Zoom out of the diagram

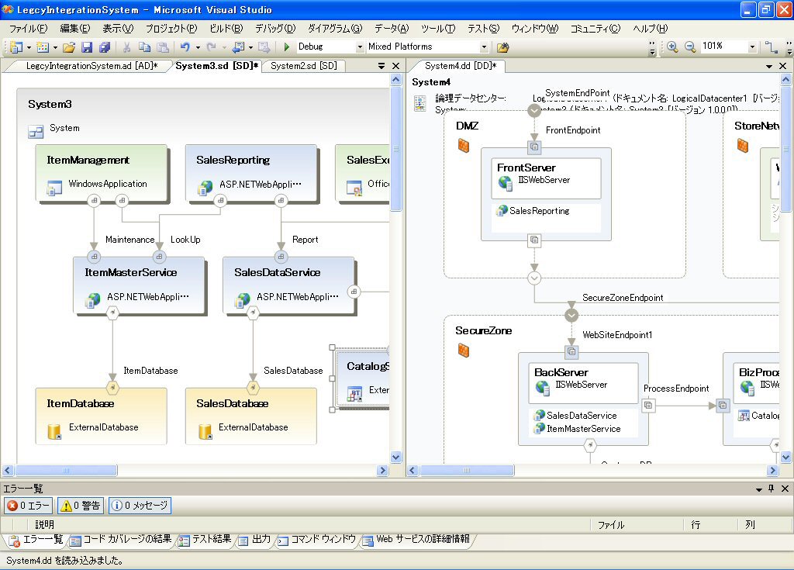tap(690, 47)
